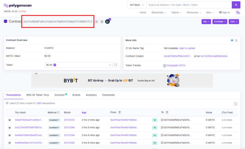Expand the Resources menu
The width and height of the screenshot is (245, 149).
(x=194, y=13)
